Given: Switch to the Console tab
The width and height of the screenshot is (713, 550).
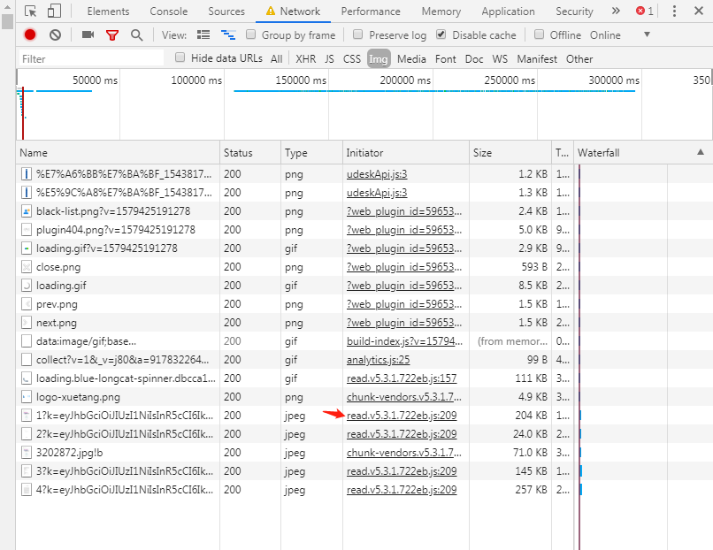Looking at the screenshot, I should click(168, 11).
